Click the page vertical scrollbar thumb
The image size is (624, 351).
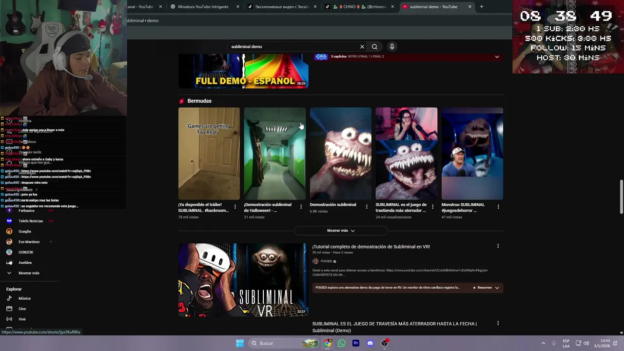[x=621, y=196]
